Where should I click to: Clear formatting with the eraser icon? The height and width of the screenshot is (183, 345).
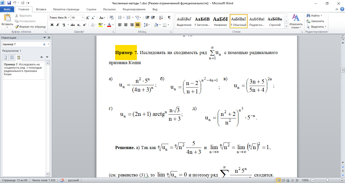111,18
